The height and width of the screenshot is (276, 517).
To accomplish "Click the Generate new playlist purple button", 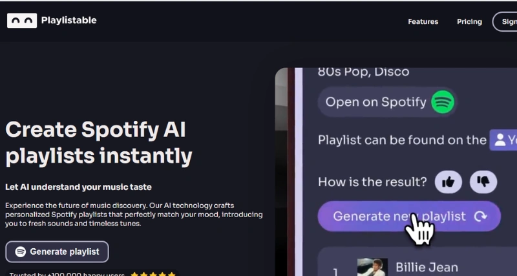I will (x=409, y=217).
